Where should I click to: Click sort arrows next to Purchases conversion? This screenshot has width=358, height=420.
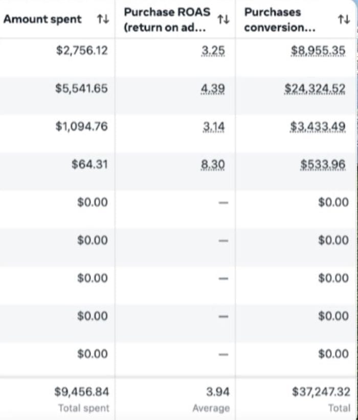[x=344, y=19]
